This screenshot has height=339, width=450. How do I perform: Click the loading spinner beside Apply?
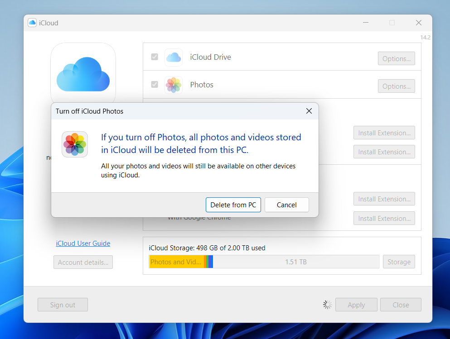pos(327,305)
